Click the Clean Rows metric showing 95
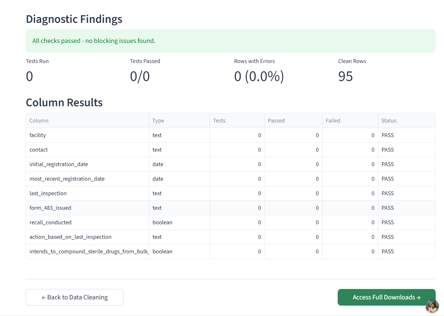444x316 pixels. pos(345,76)
